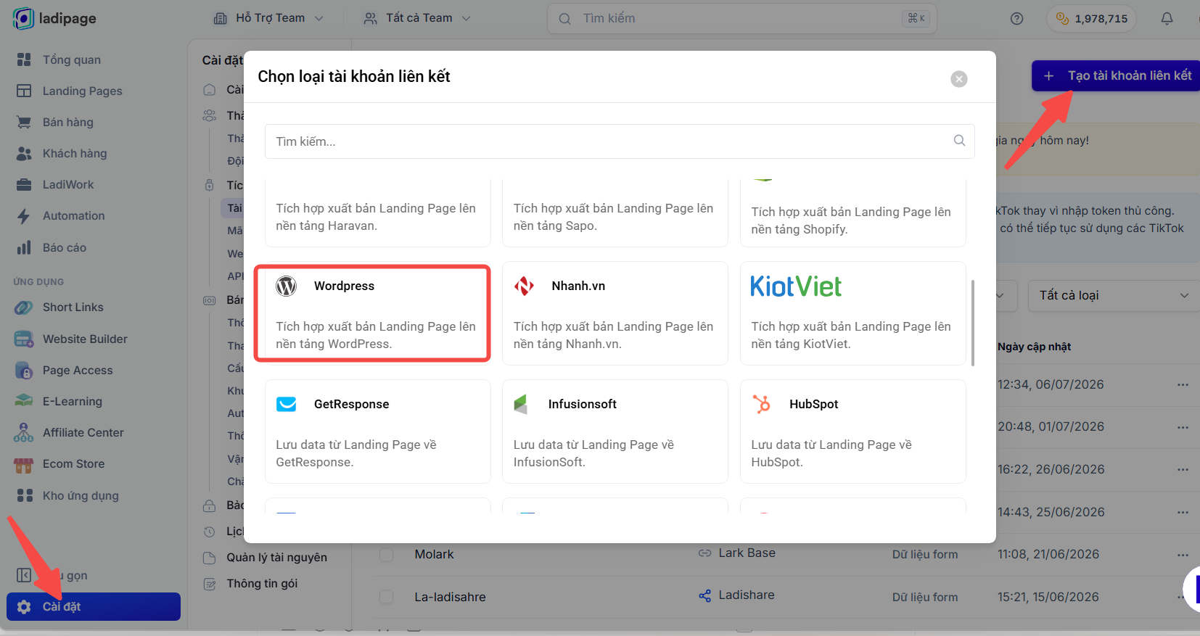
Task: Close the Chọn loại tài khoản dialog
Action: [x=959, y=79]
